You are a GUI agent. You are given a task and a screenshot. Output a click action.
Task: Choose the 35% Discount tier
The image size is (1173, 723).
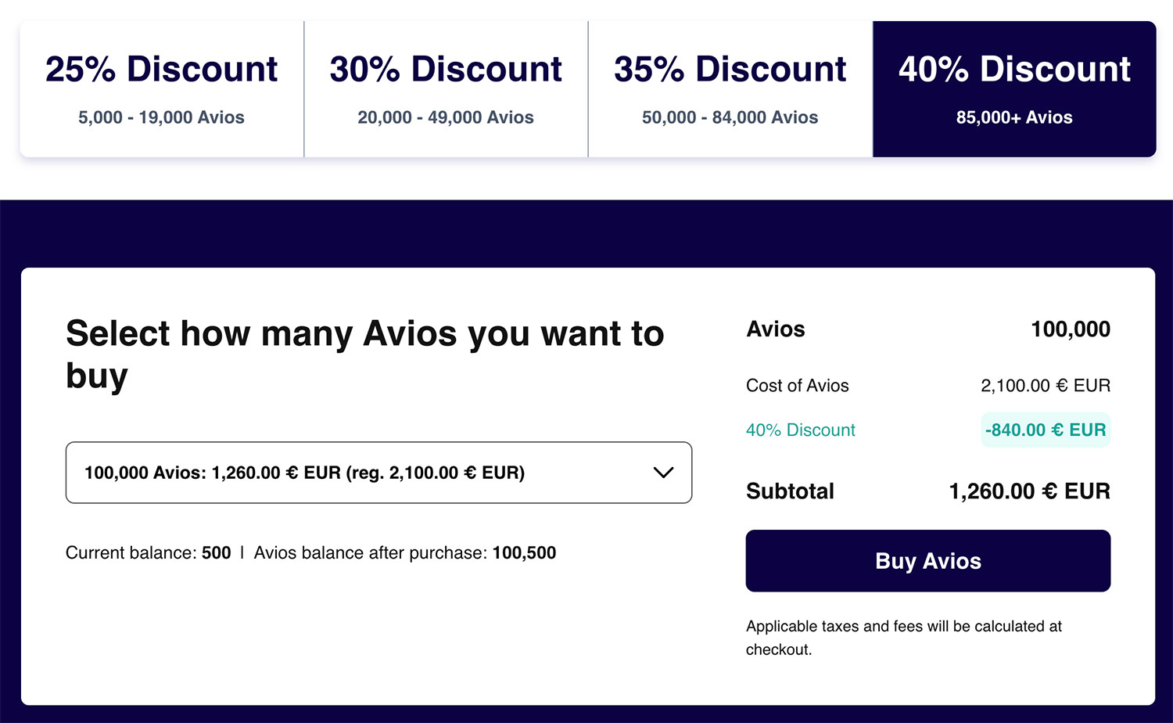tap(730, 88)
